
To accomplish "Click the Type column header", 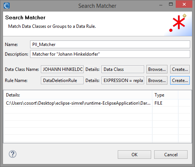I will pos(165,95).
